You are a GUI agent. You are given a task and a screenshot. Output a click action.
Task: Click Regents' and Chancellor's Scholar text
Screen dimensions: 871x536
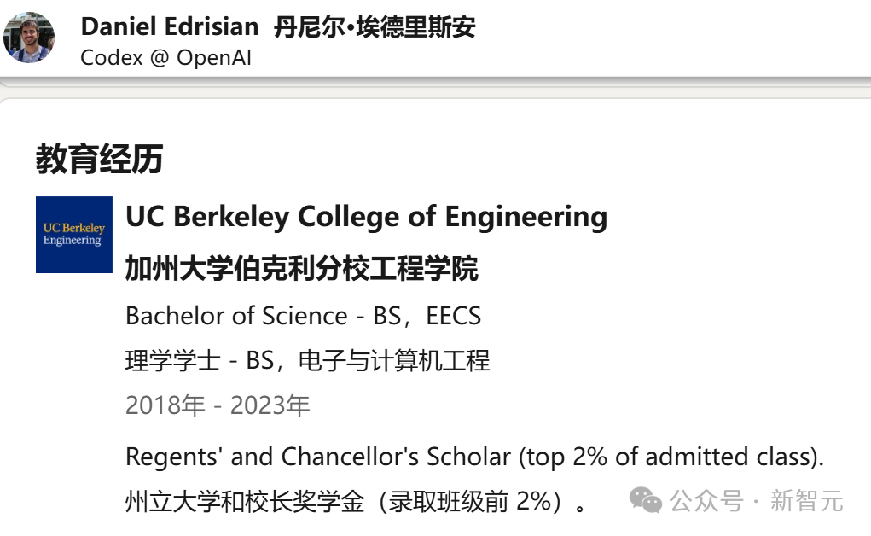pos(317,457)
